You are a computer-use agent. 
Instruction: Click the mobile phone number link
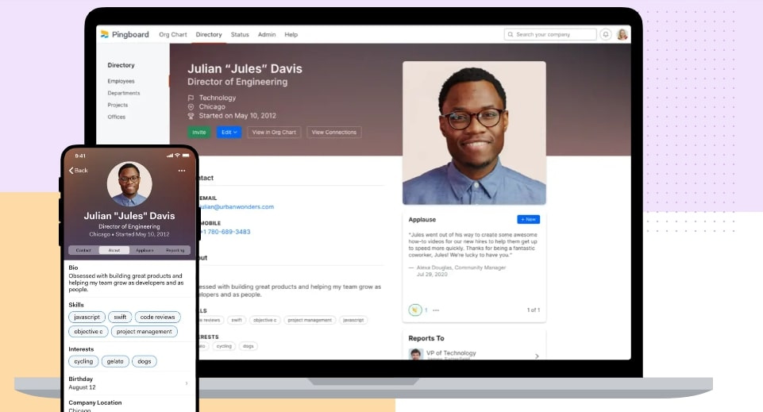(223, 232)
